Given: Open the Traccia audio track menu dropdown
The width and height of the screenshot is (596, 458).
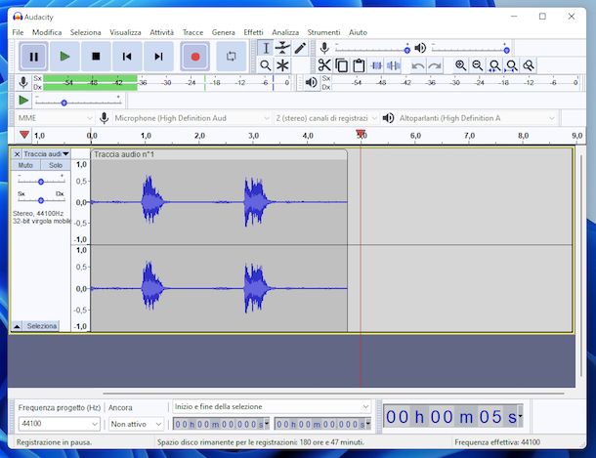Looking at the screenshot, I should (x=46, y=154).
